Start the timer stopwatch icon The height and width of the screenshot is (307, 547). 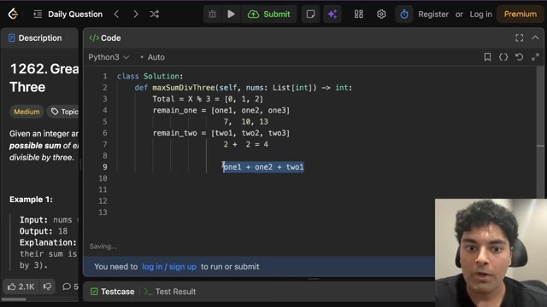coord(404,14)
